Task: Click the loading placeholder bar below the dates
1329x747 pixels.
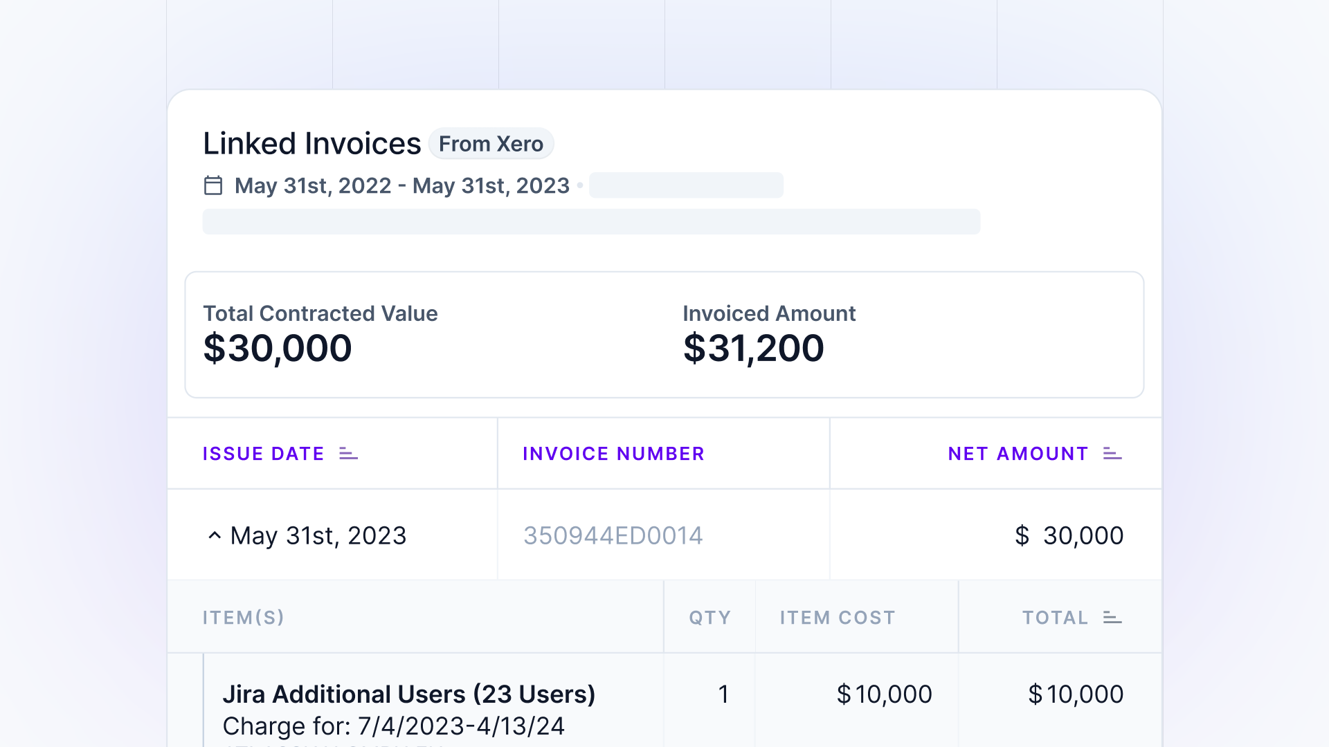Action: (x=590, y=221)
